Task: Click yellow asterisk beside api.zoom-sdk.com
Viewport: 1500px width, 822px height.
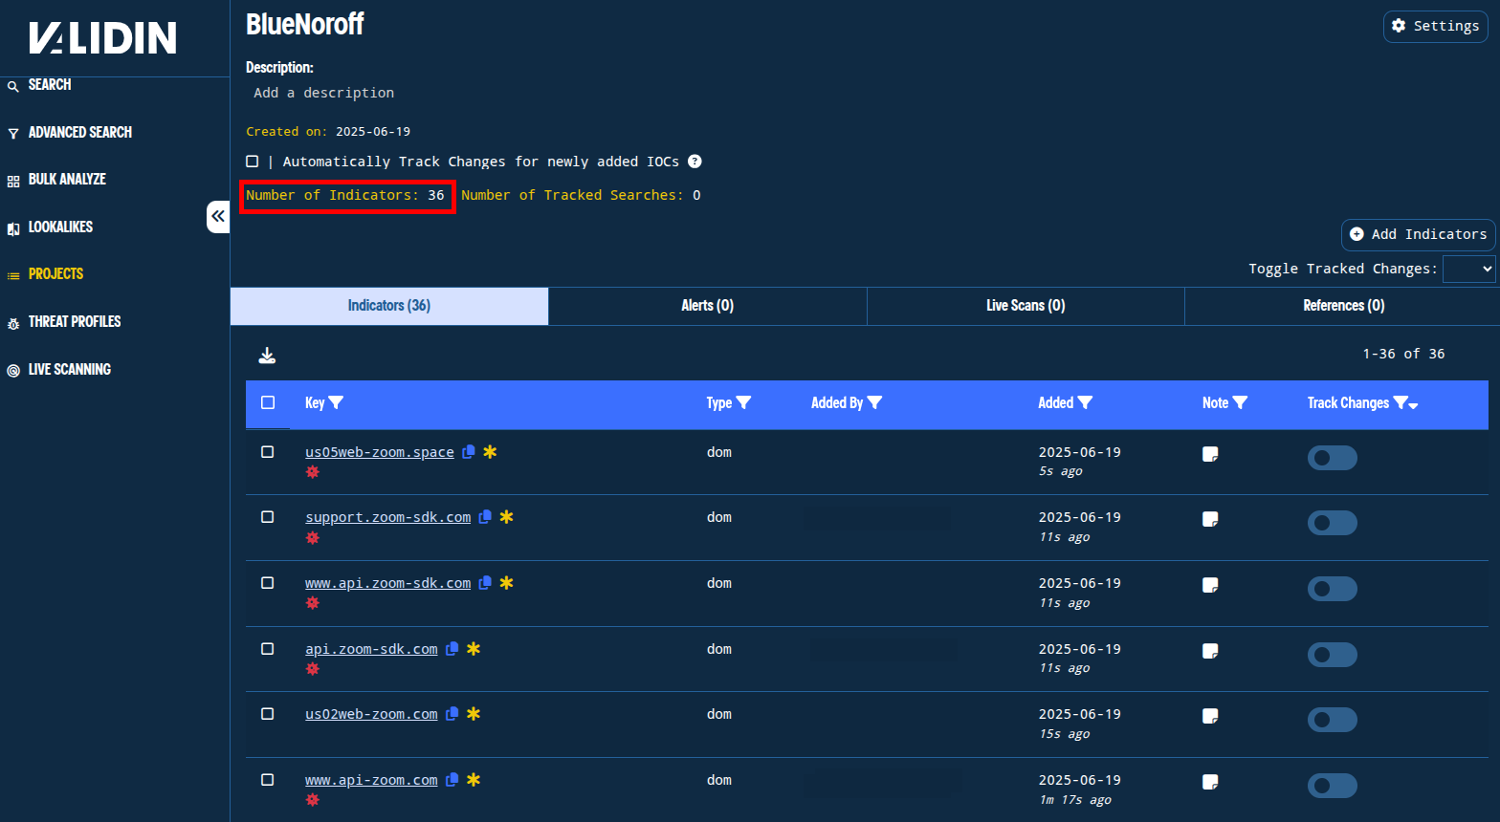Action: coord(474,649)
